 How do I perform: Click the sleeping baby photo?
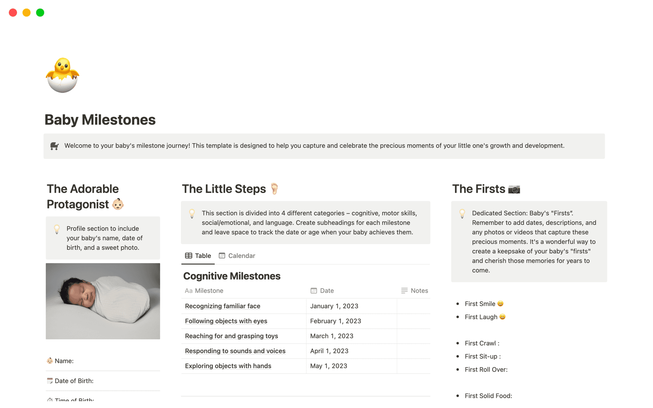tap(103, 301)
